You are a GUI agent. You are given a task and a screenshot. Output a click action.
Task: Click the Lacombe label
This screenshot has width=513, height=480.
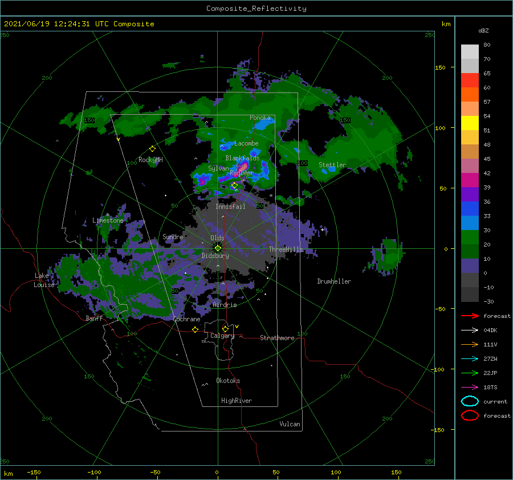tap(246, 143)
